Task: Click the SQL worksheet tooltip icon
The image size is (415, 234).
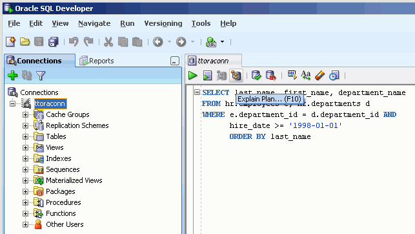Action: pos(292,75)
